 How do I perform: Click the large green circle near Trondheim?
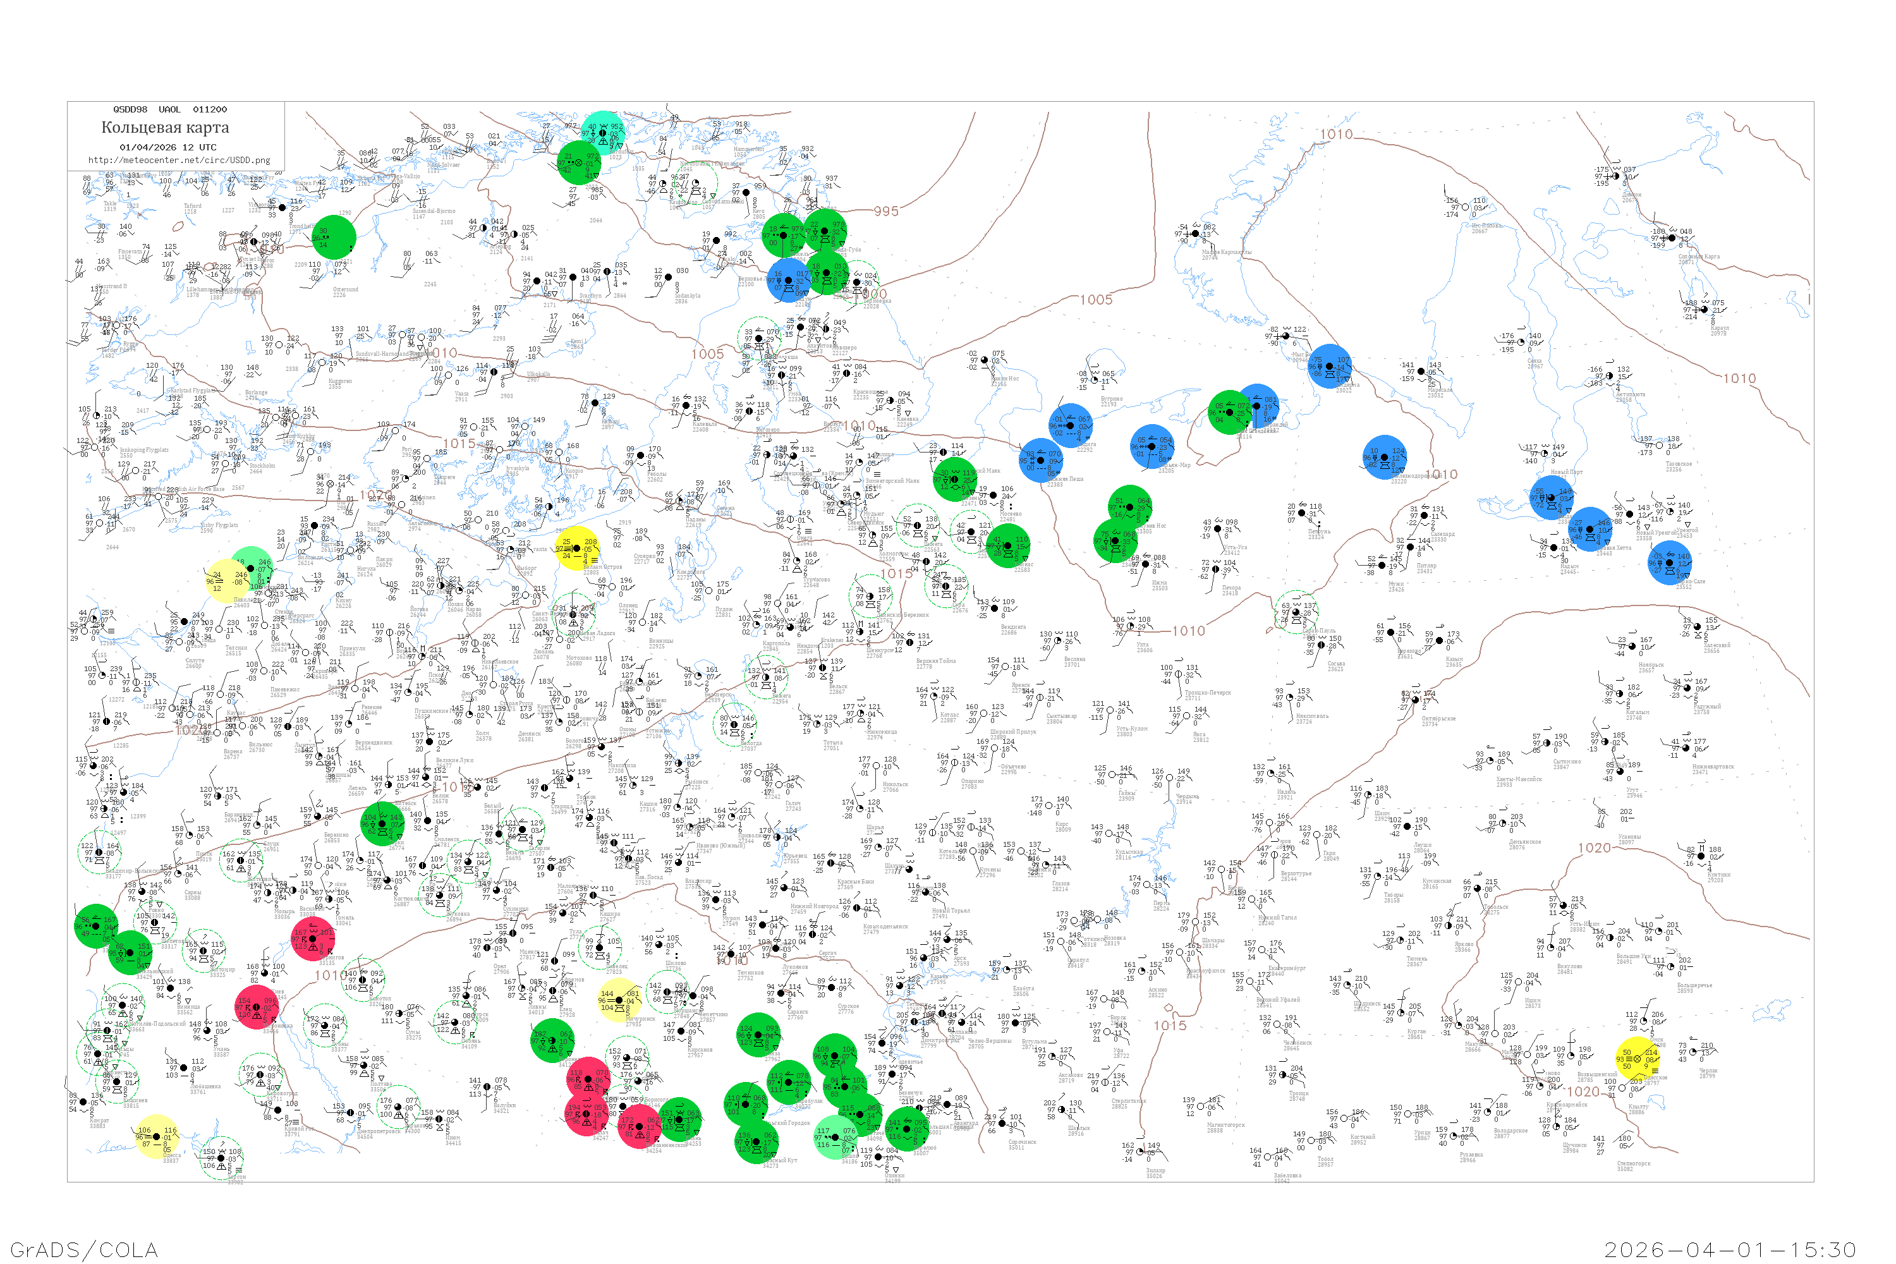[334, 237]
